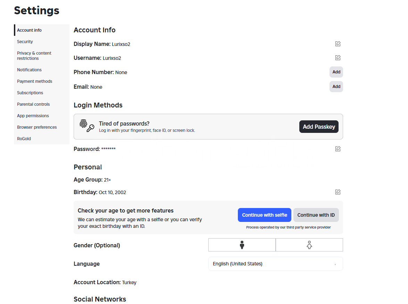
Task: Open Payment methods section
Action: (x=34, y=81)
